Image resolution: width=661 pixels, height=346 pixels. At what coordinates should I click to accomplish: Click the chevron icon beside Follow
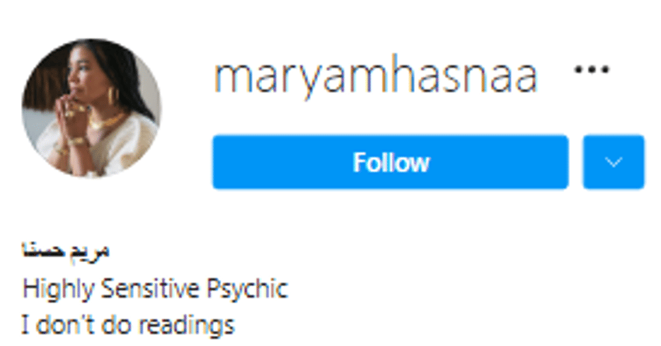click(x=614, y=162)
